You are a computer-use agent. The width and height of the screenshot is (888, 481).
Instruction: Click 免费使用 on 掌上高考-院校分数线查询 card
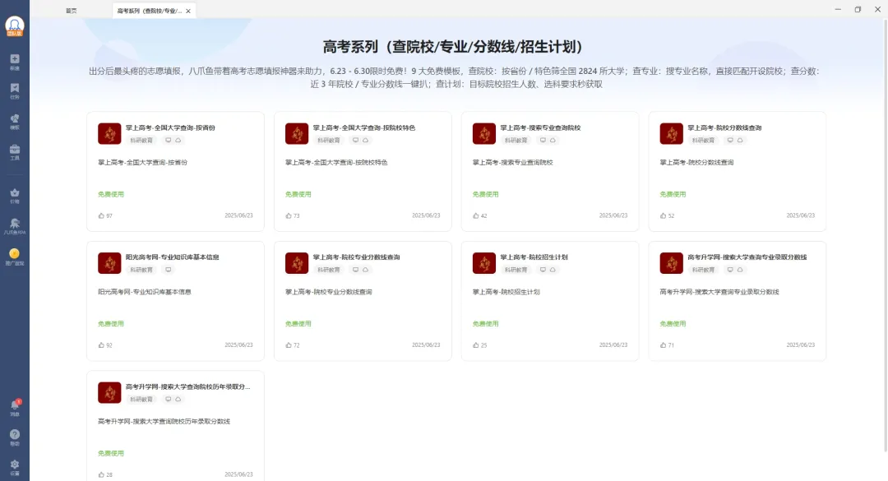point(673,194)
